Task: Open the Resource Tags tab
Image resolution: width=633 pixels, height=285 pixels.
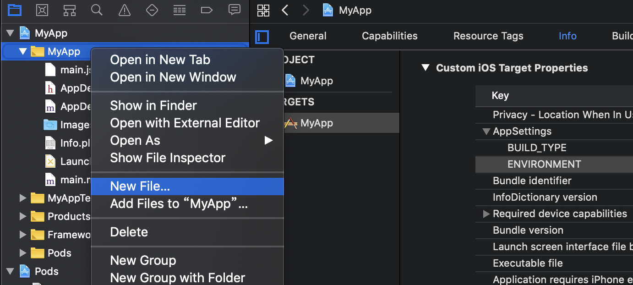Action: (x=488, y=36)
